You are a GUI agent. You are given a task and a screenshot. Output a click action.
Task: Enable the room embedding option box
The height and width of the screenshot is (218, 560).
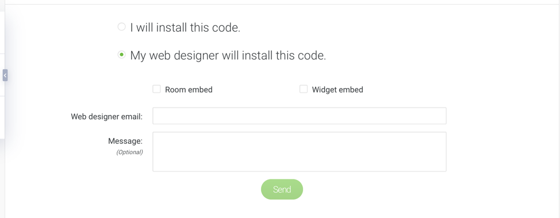click(x=156, y=89)
